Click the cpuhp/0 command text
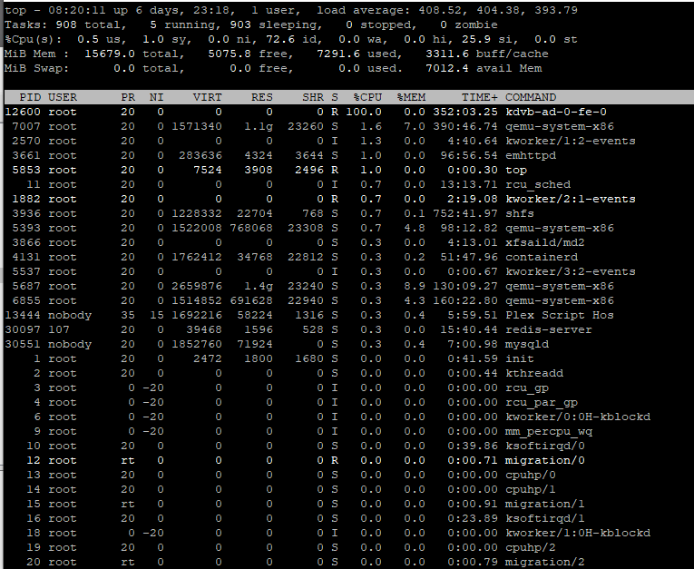Screen dimensions: 694x569 tap(531, 476)
